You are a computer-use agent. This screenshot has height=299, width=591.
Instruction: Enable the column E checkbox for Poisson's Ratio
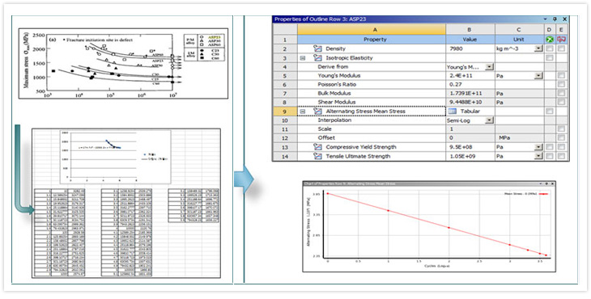click(562, 85)
